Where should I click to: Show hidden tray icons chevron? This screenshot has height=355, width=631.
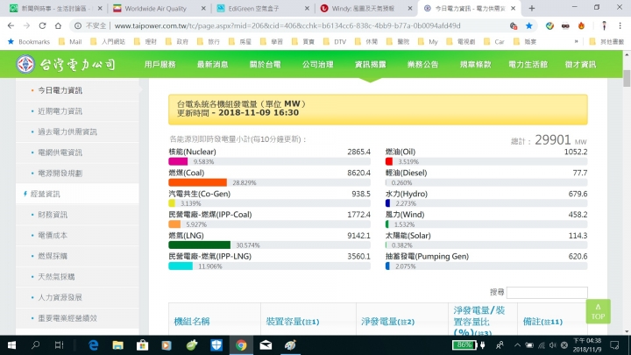tap(518, 345)
